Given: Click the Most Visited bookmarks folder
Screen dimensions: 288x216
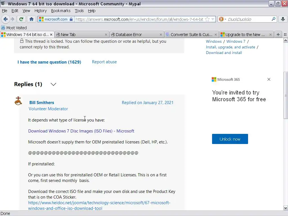Looking at the screenshot, I should coord(14,28).
